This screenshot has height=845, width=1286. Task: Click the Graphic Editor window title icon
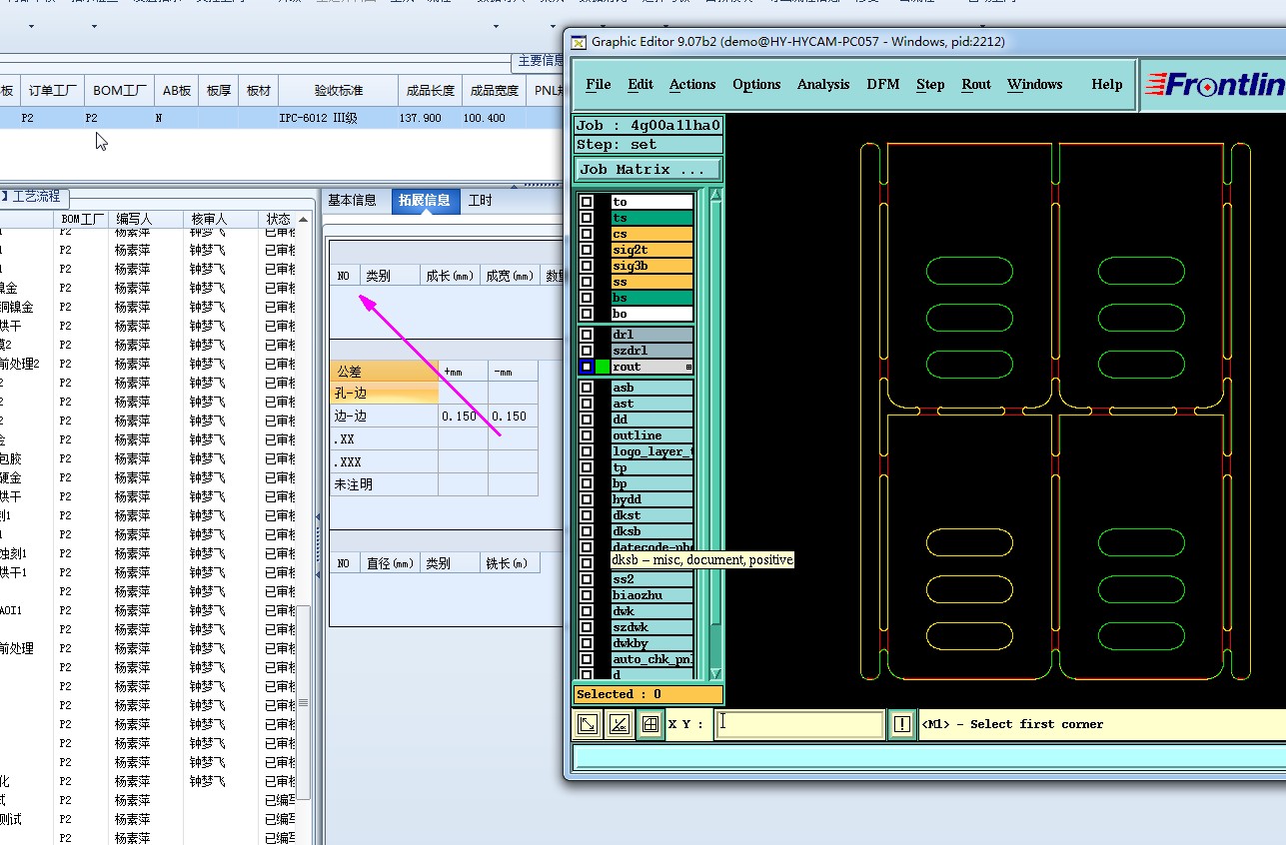coord(579,42)
